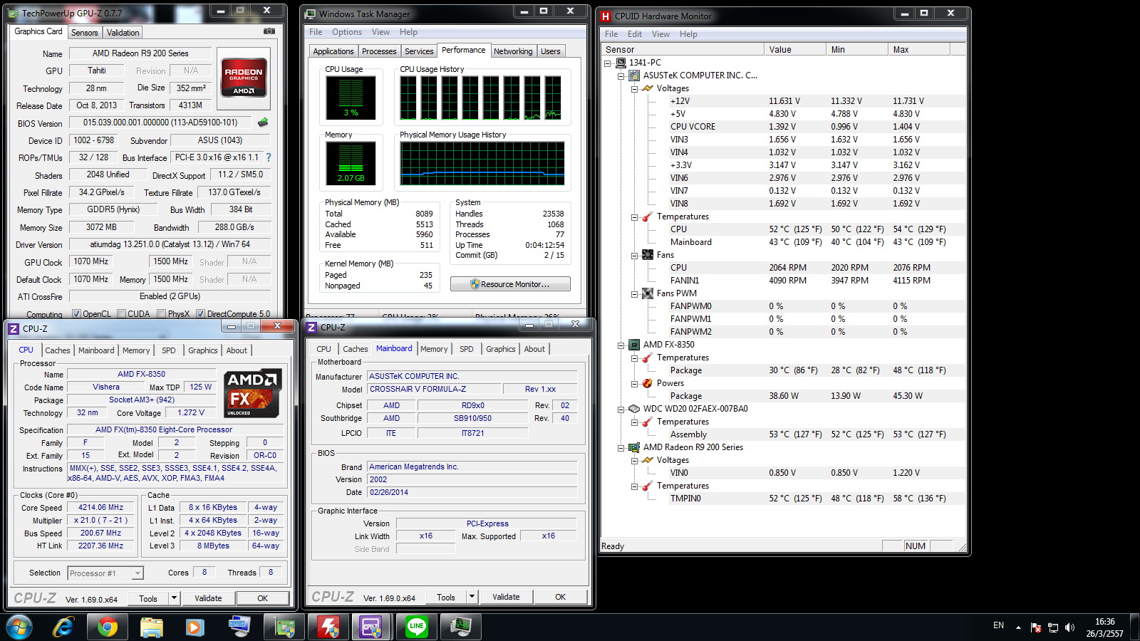Click the Radeon Graphics logo in GPU-Z
This screenshot has height=641, width=1140.
click(244, 77)
